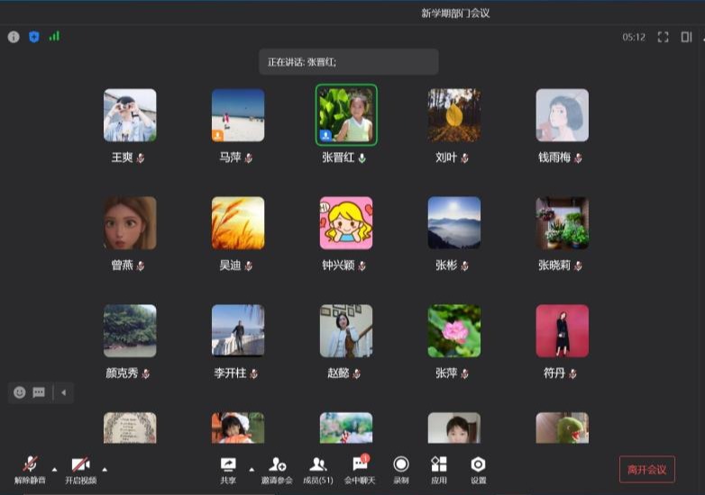Collapse the floating reaction bar arrow

[x=63, y=392]
